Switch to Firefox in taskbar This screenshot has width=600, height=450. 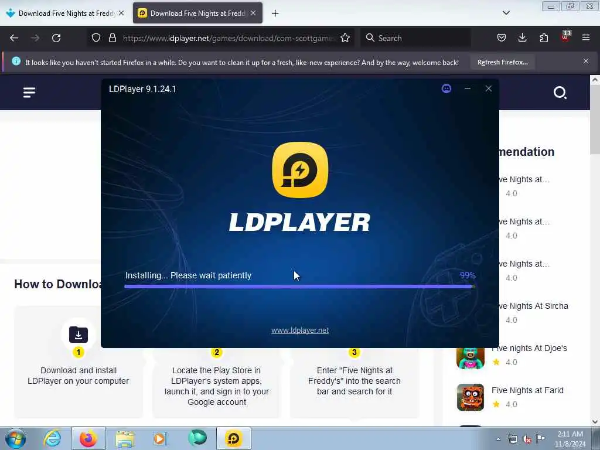[x=88, y=438]
